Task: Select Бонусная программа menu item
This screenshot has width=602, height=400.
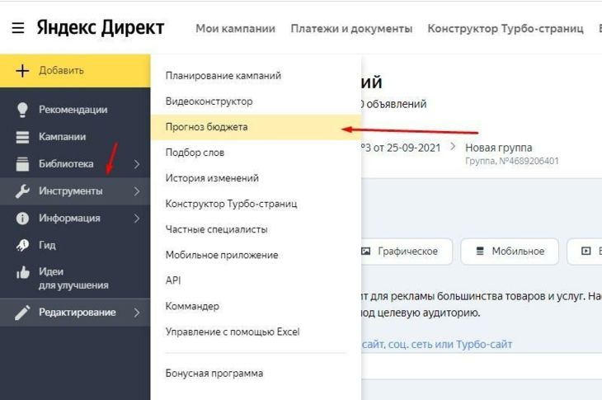Action: pyautogui.click(x=256, y=373)
